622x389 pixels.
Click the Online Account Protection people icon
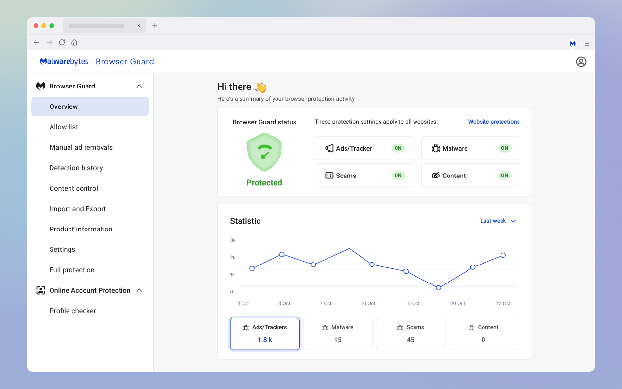tap(40, 290)
